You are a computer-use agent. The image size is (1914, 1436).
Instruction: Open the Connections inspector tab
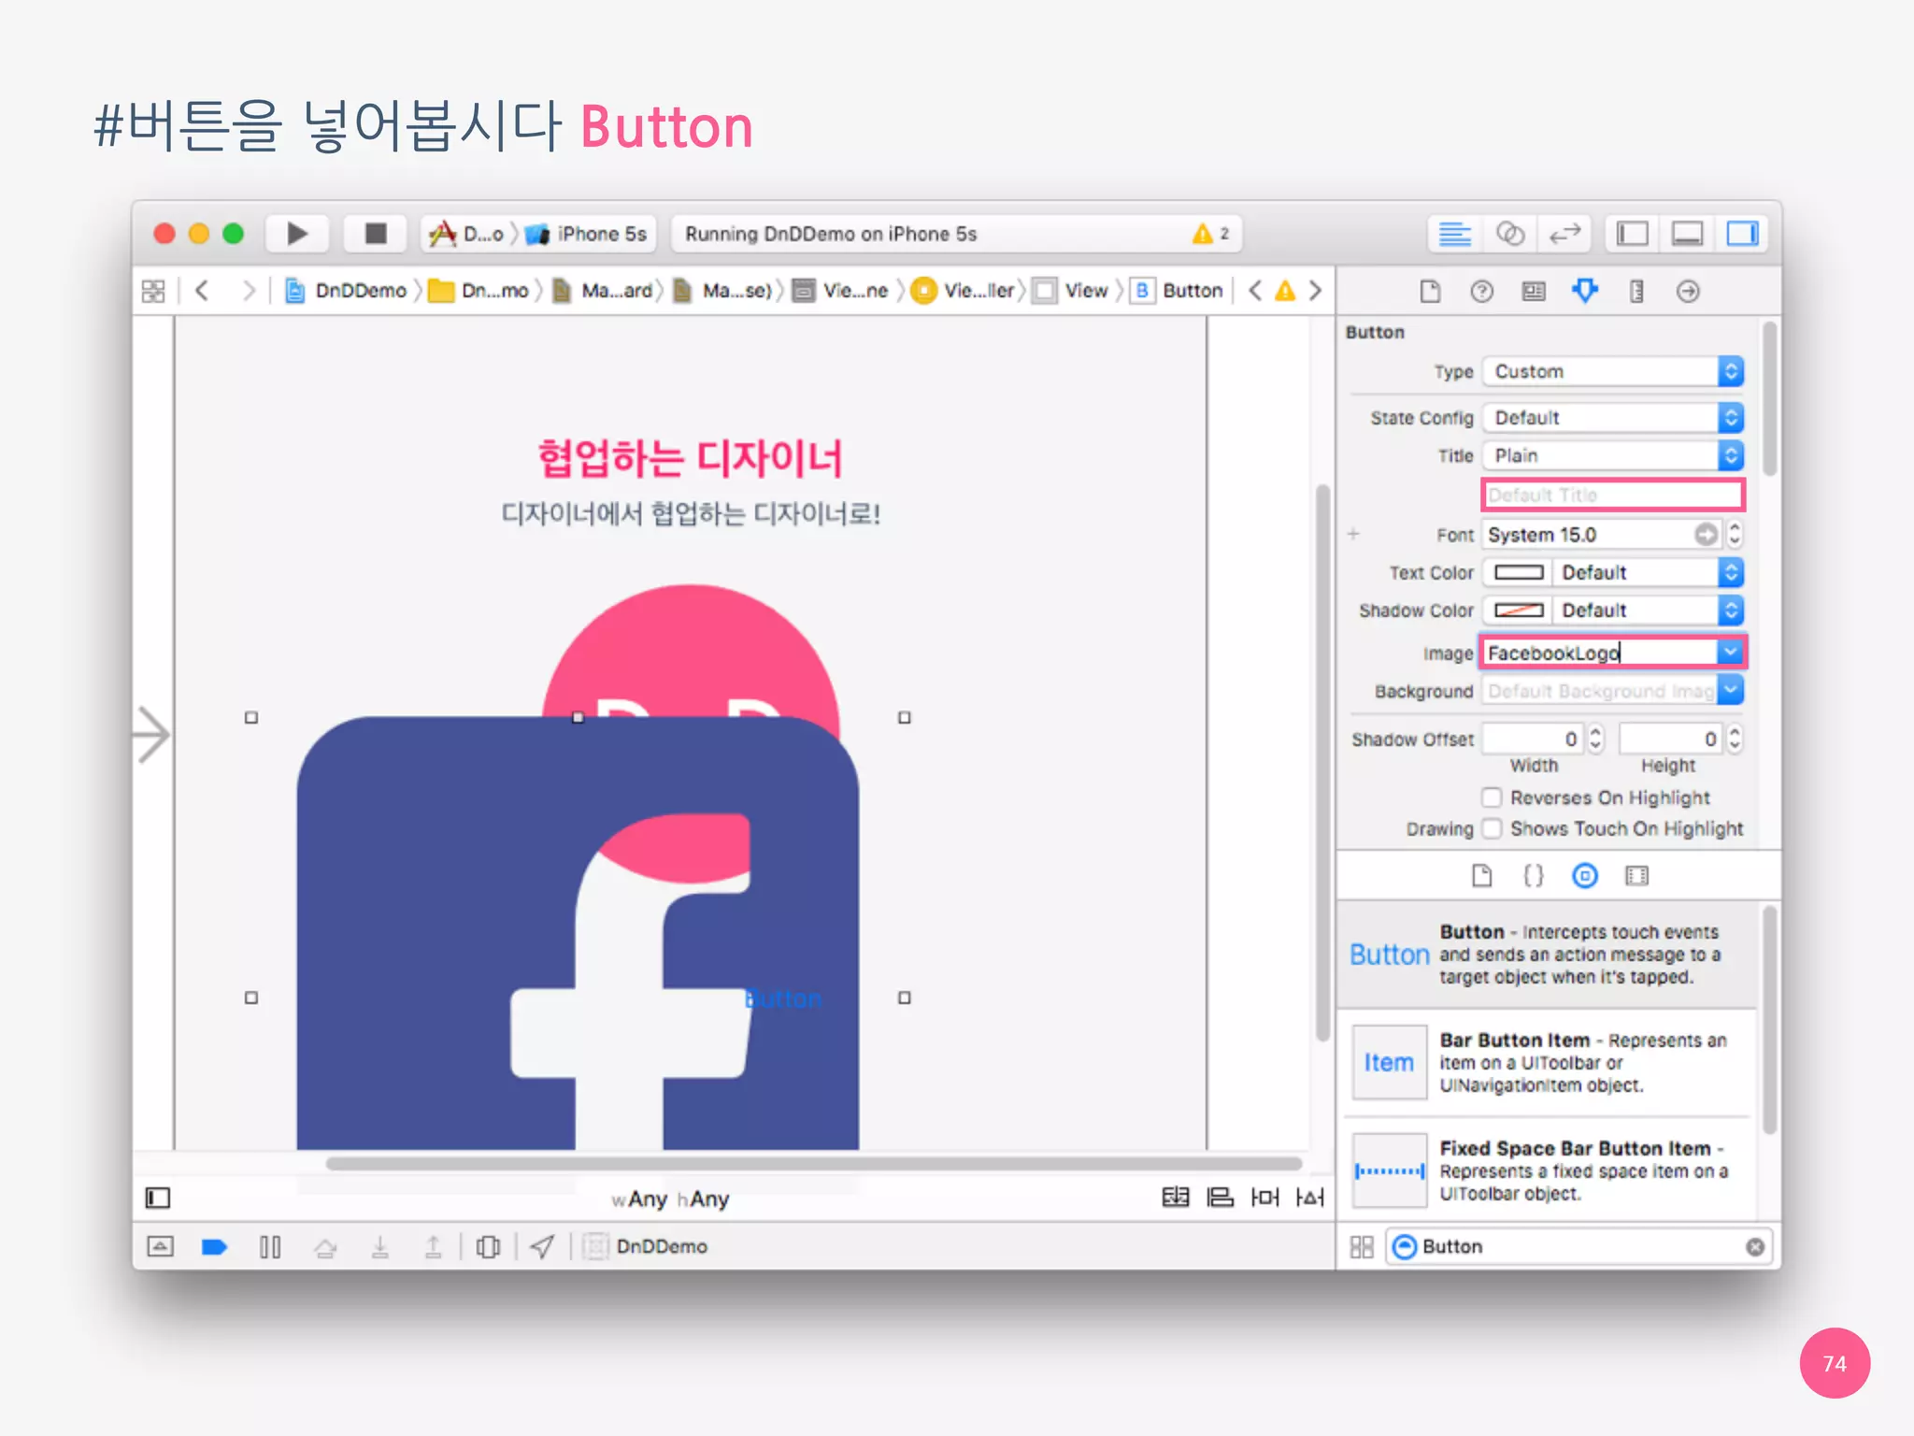pyautogui.click(x=1688, y=292)
